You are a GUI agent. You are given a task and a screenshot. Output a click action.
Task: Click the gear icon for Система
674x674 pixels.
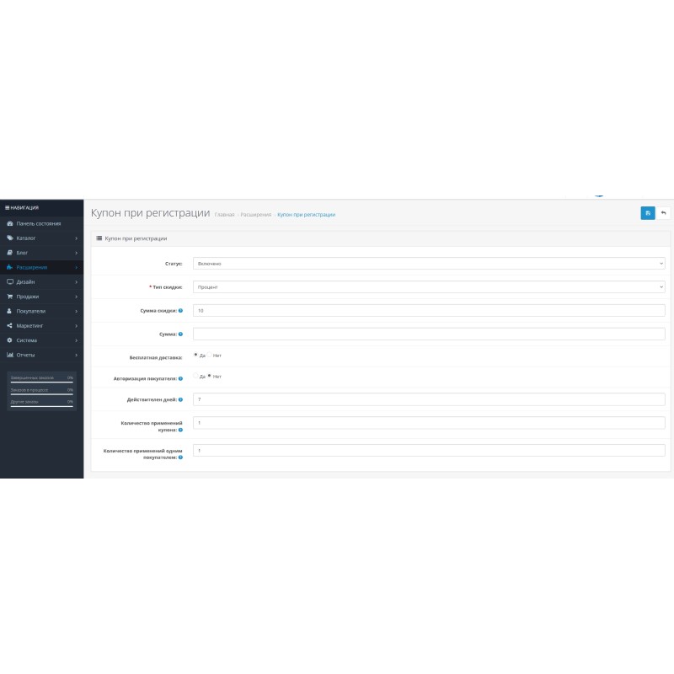pyautogui.click(x=10, y=340)
